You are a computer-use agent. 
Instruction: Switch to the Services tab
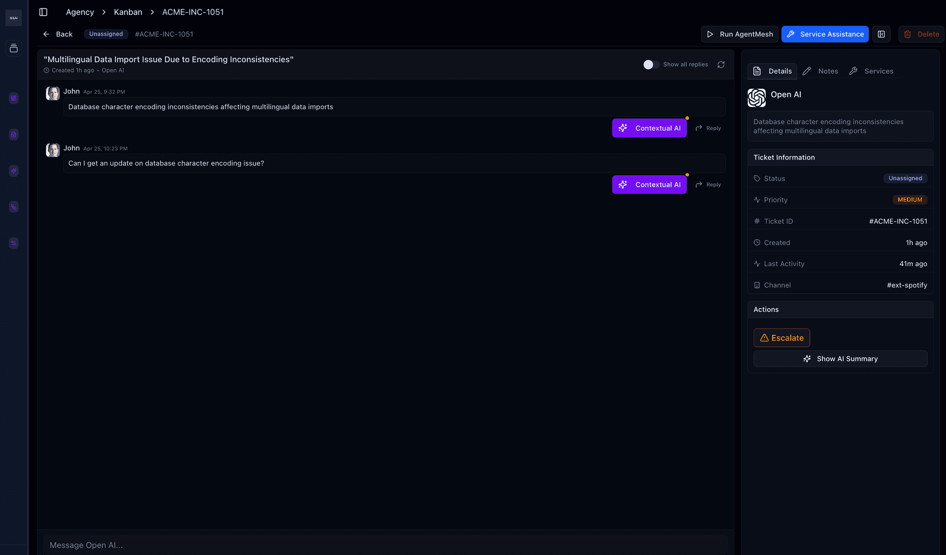[x=871, y=71]
